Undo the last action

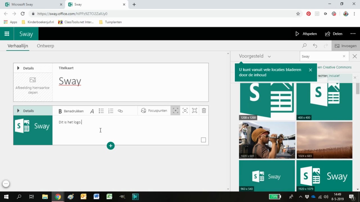pyautogui.click(x=315, y=46)
